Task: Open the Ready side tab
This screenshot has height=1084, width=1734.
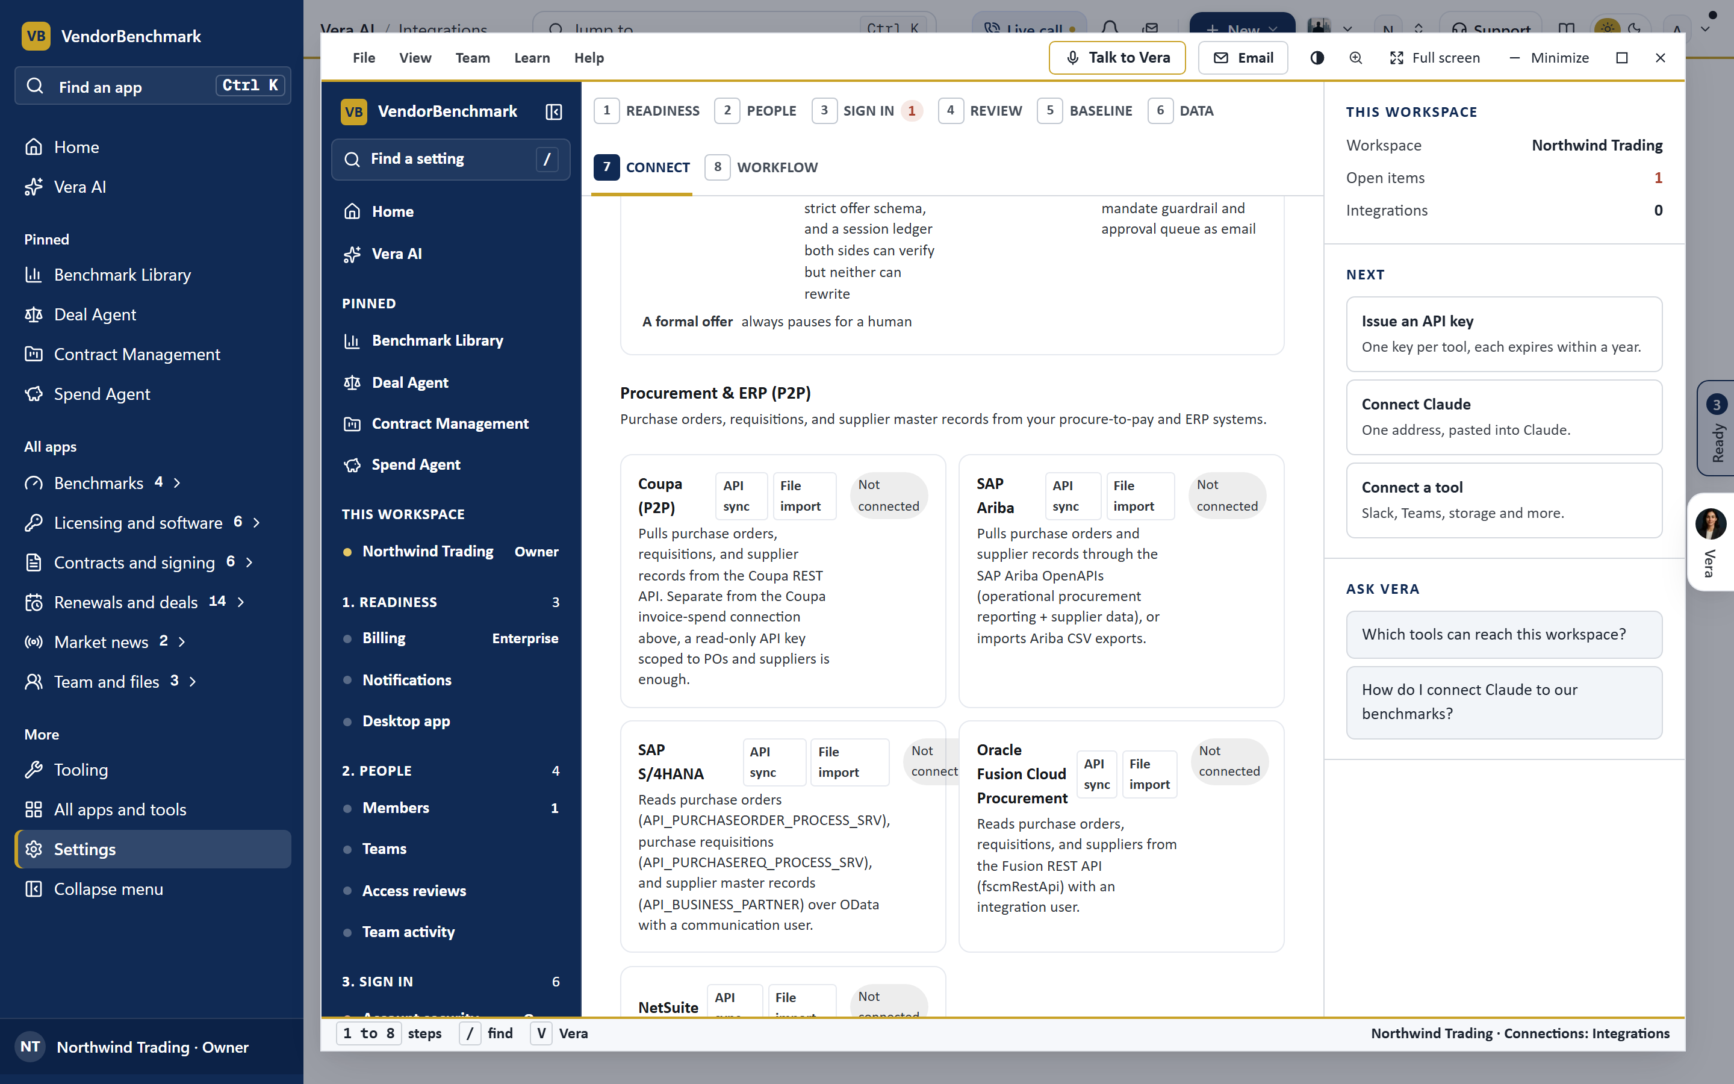Action: pos(1716,428)
